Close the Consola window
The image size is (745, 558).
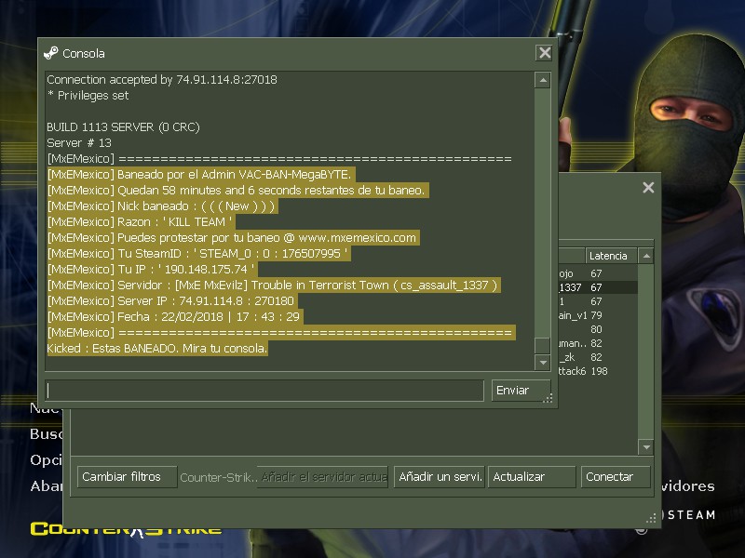click(x=545, y=53)
